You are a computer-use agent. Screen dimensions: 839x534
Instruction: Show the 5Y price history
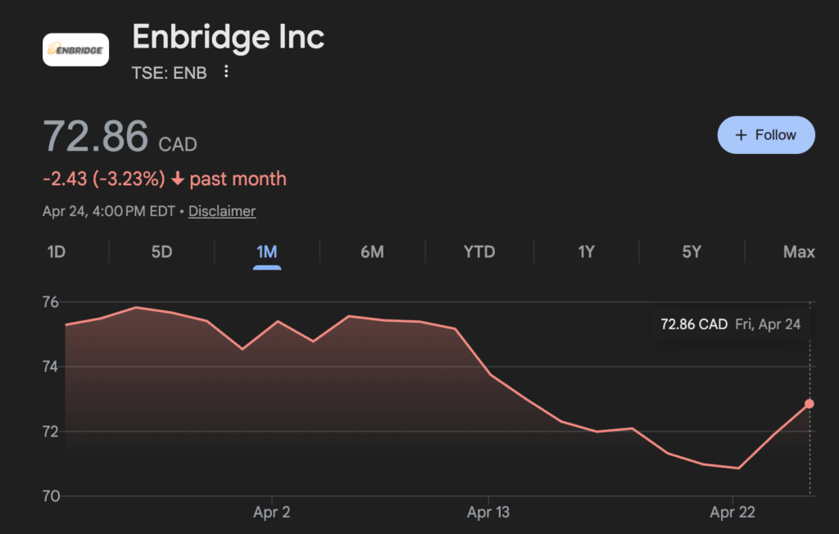click(x=692, y=252)
